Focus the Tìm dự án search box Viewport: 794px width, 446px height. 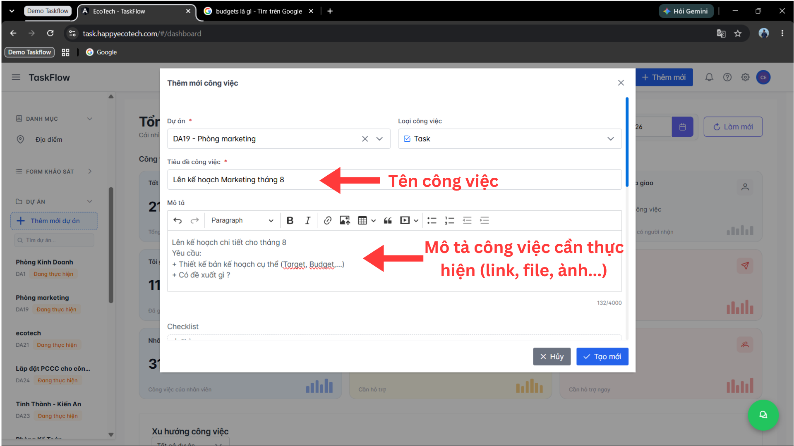[x=54, y=240]
